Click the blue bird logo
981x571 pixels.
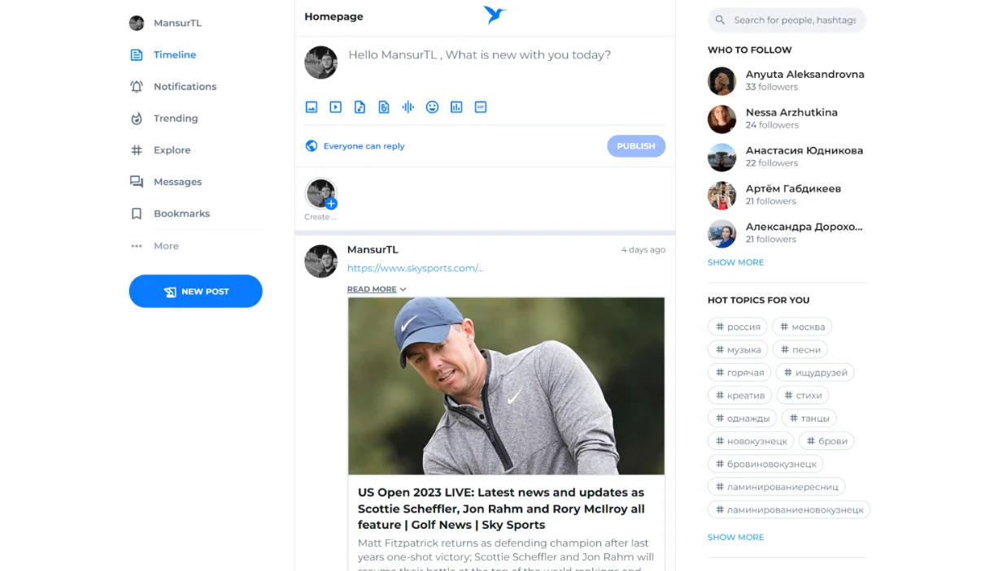(x=495, y=15)
